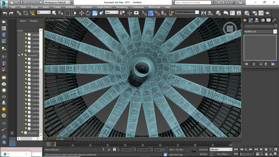Click the Redo arrow in main toolbar
This screenshot has width=279, height=157.
click(11, 13)
